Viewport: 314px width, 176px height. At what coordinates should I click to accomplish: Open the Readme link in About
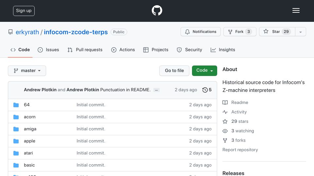pos(240,103)
